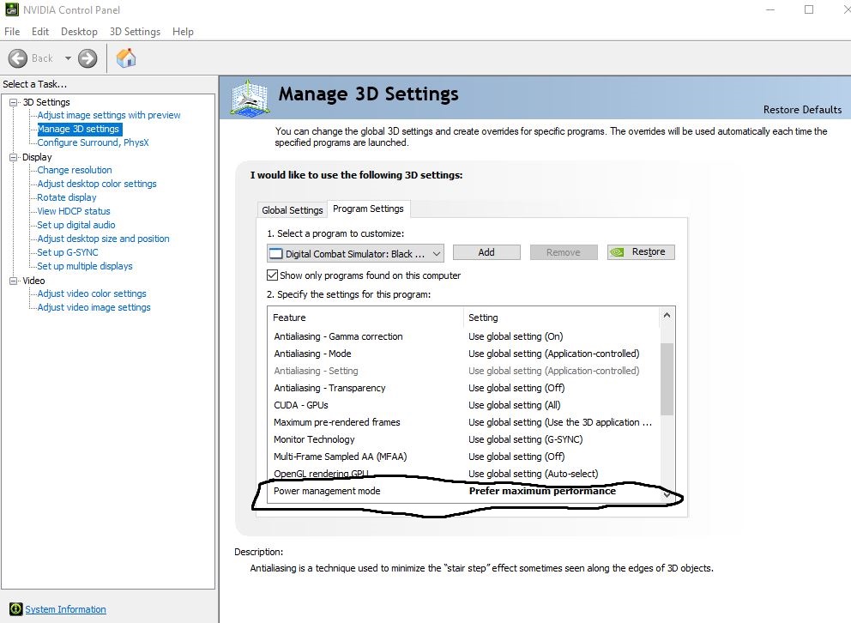Viewport: 851px width, 623px height.
Task: Click the Setting column header
Action: point(562,318)
